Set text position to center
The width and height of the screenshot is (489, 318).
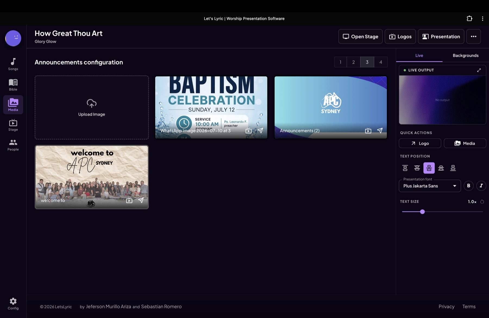coord(429,168)
